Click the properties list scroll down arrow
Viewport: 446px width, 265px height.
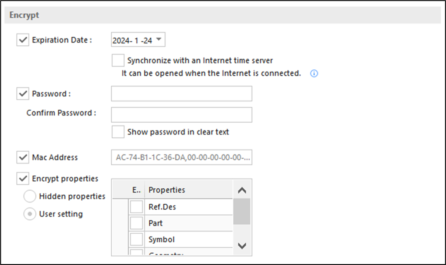242,246
